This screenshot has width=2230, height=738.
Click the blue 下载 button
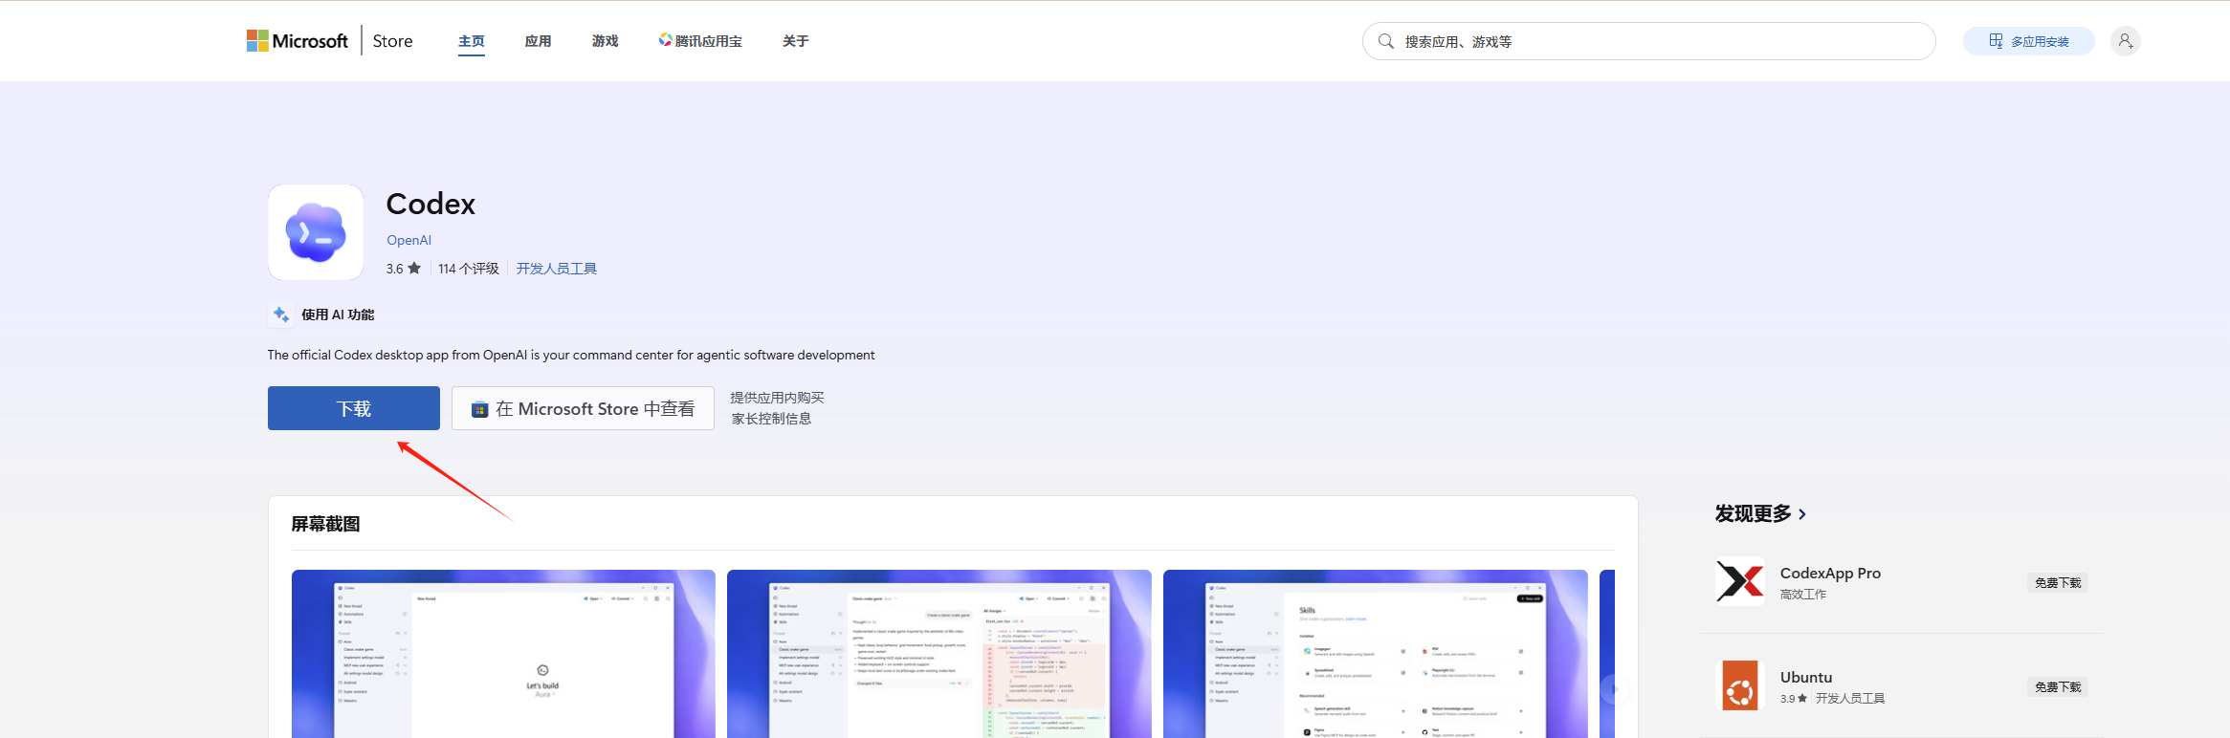(x=354, y=408)
